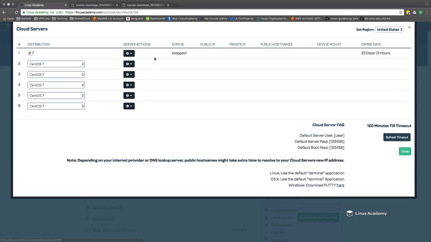Click the browser address bar URL
431x242 pixels.
click(102, 12)
